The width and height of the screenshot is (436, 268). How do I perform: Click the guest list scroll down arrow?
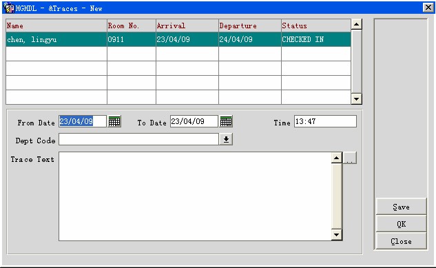point(357,99)
